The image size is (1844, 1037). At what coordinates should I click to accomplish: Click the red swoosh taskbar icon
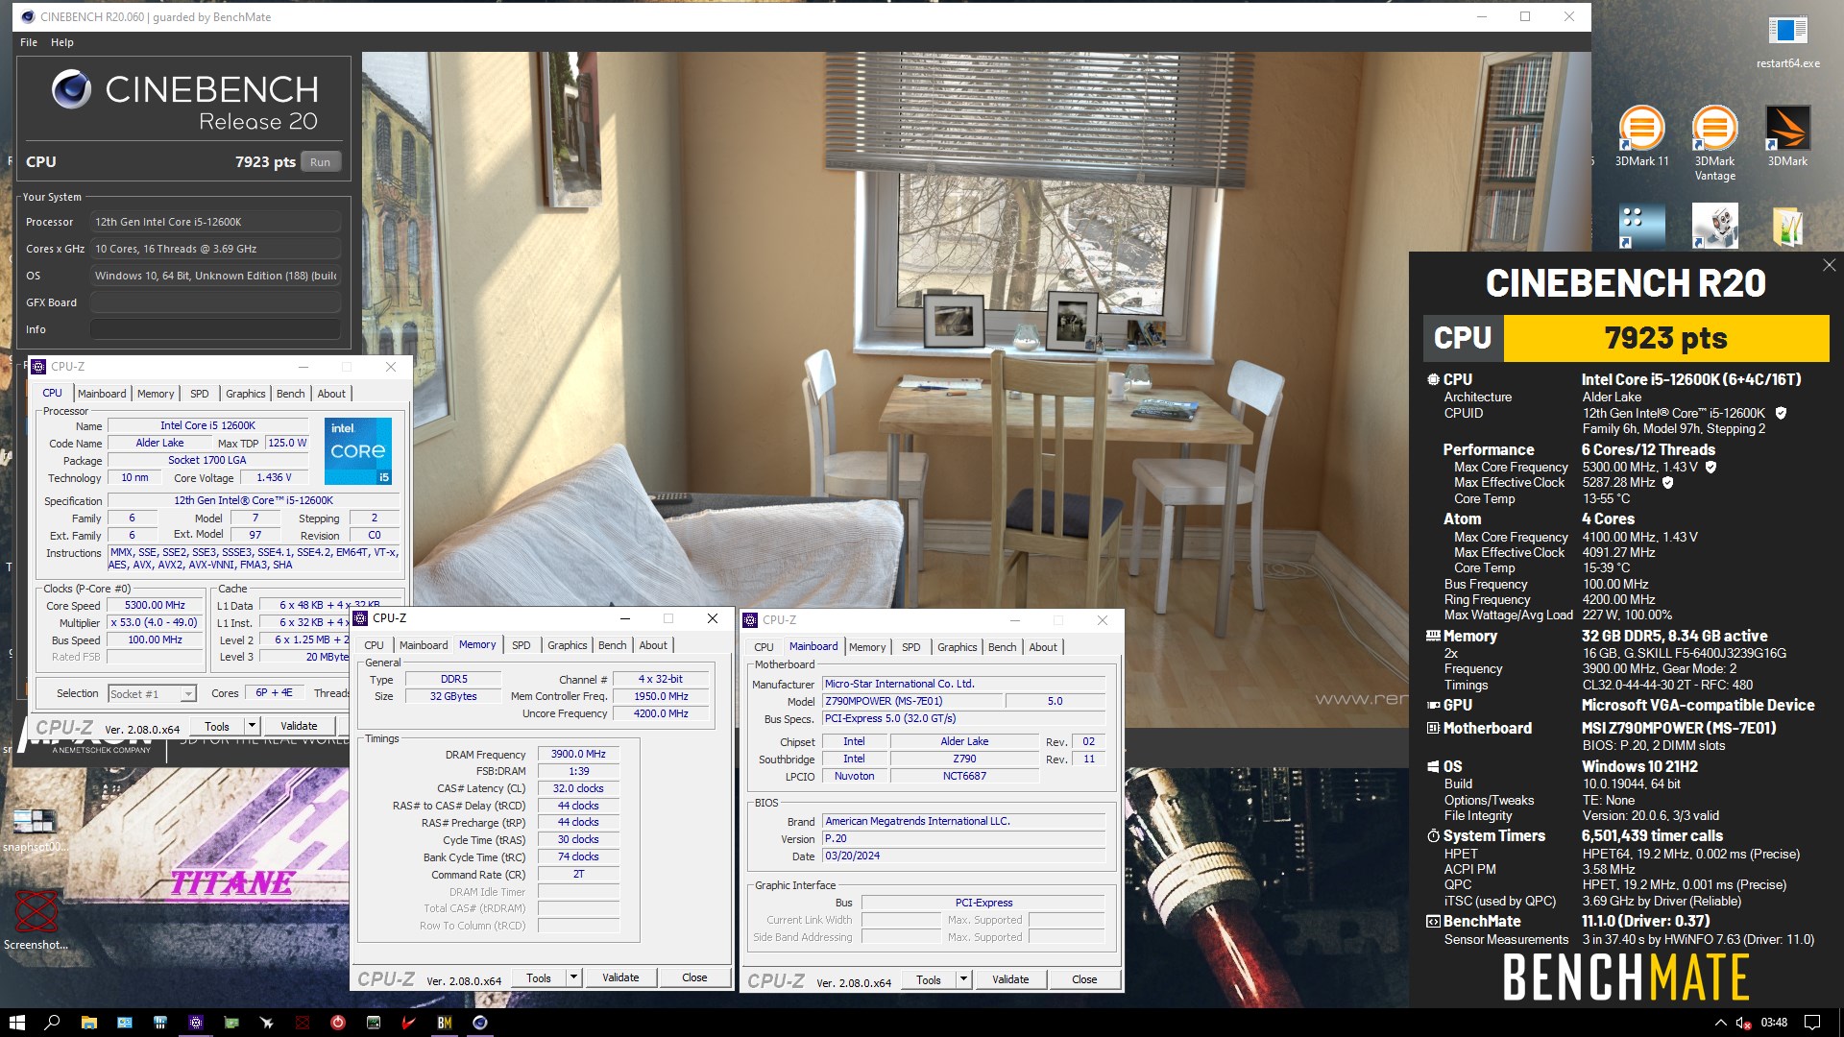408,1023
